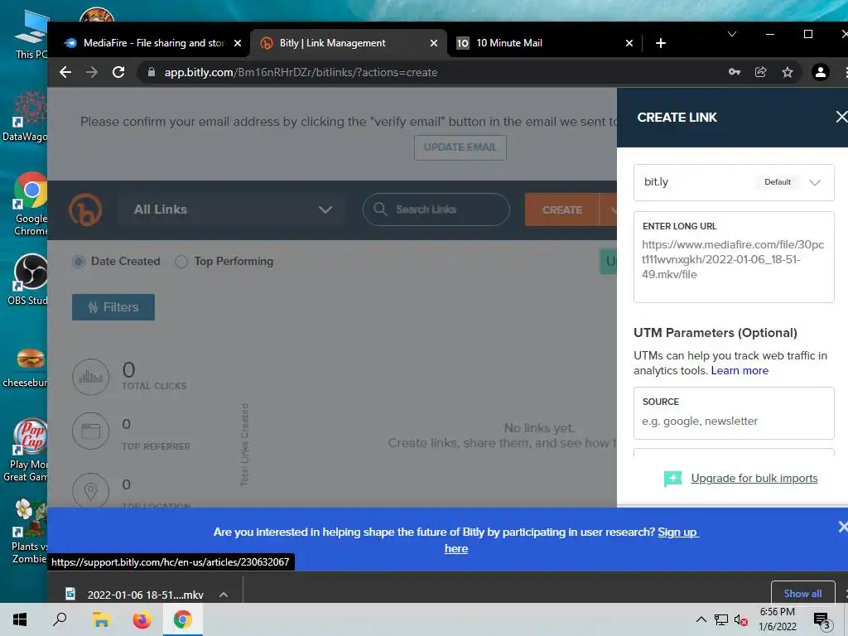Click the Search Links field
Screen dimensions: 848x636
[436, 210]
